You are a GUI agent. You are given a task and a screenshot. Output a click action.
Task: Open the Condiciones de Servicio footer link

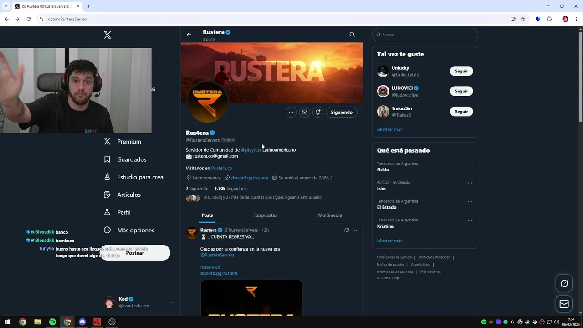pyautogui.click(x=394, y=257)
